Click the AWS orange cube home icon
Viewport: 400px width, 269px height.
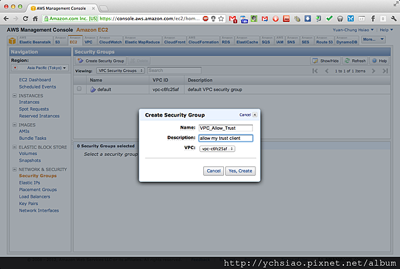pyautogui.click(x=12, y=41)
